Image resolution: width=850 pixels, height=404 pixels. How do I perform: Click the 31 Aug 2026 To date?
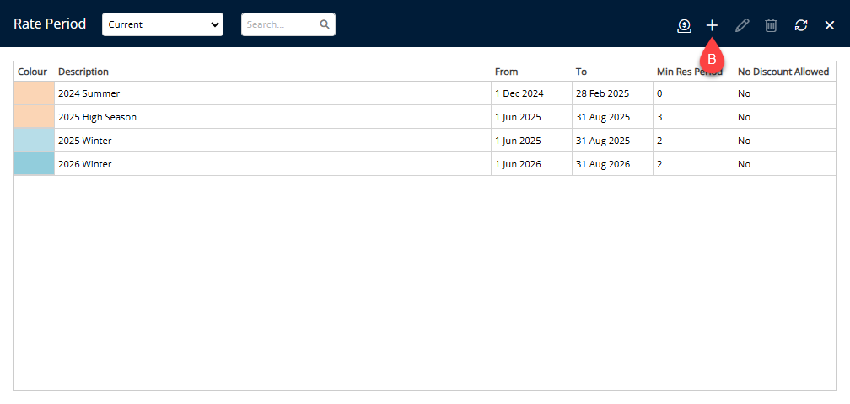[603, 164]
